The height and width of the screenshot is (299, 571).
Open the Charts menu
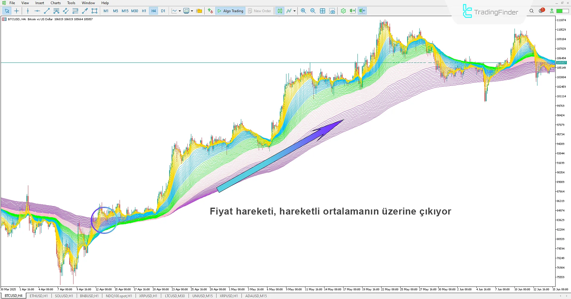(55, 3)
